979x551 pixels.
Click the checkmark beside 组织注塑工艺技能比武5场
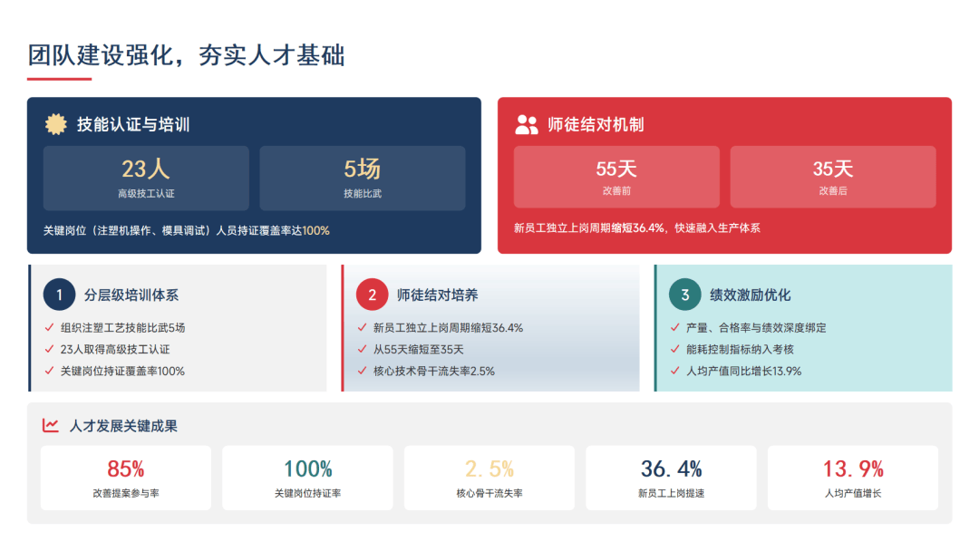pos(49,328)
